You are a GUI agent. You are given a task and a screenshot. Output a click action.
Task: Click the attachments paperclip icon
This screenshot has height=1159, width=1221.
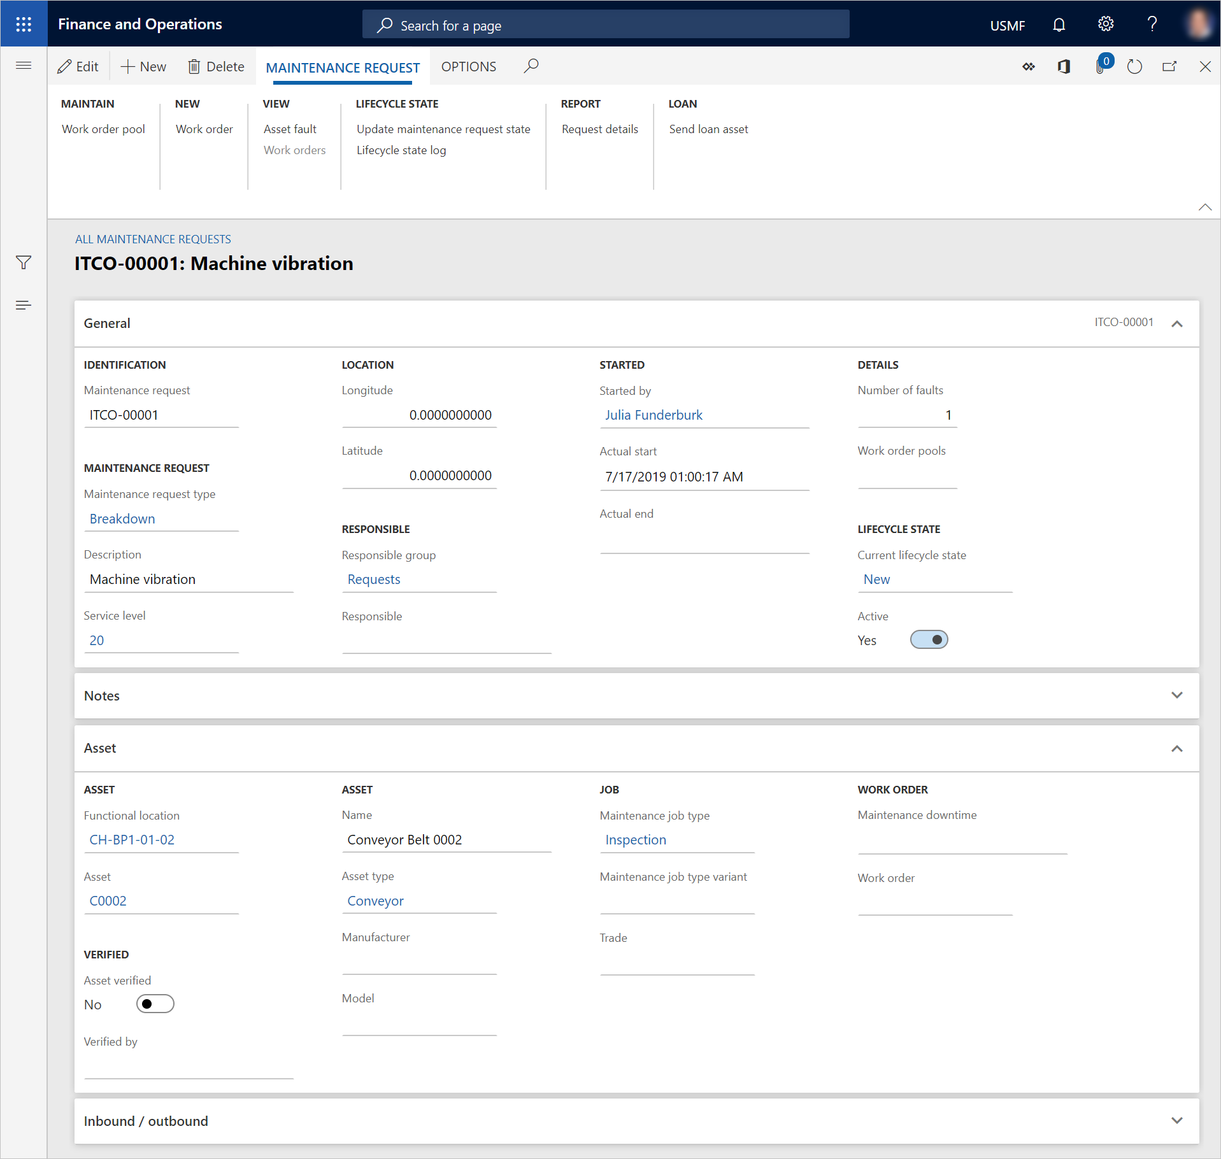1100,67
